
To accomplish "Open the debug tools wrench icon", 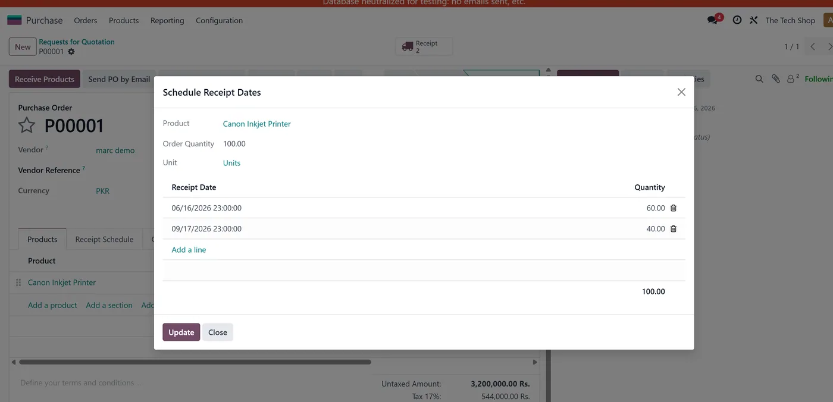I will 753,20.
